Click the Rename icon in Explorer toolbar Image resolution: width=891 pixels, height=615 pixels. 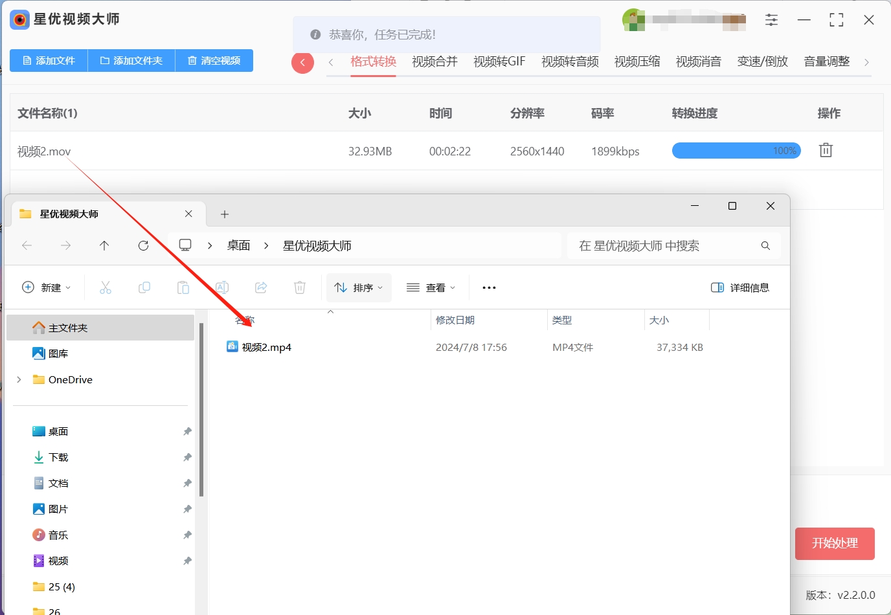(x=222, y=287)
